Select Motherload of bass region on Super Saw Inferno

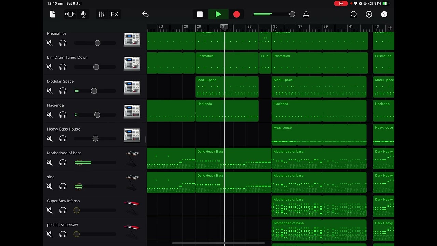click(319, 207)
